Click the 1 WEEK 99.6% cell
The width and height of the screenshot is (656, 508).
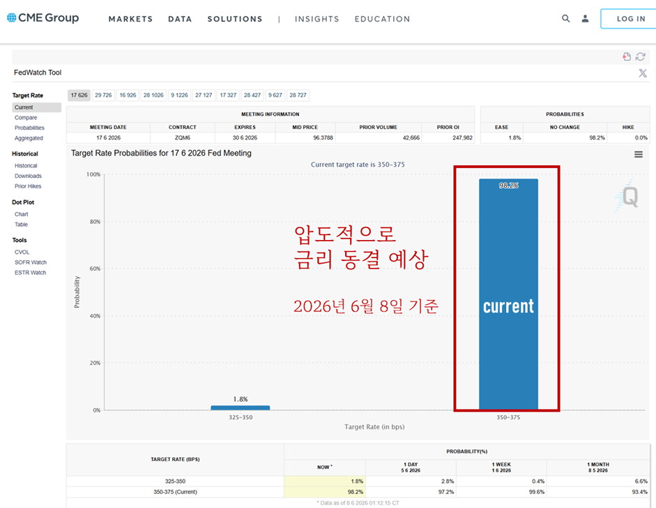501,492
